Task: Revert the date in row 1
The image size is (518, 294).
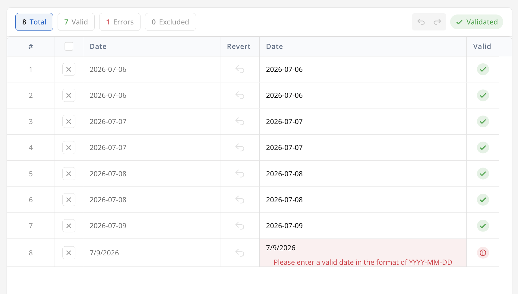Action: click(x=240, y=69)
